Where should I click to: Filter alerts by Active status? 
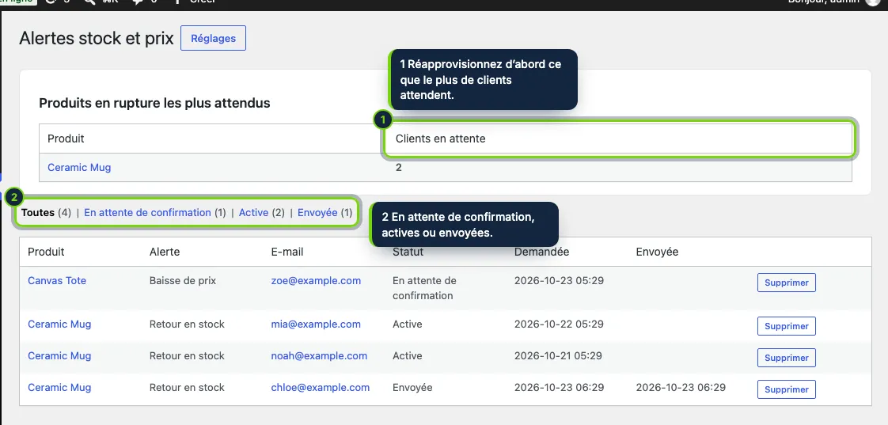tap(254, 212)
